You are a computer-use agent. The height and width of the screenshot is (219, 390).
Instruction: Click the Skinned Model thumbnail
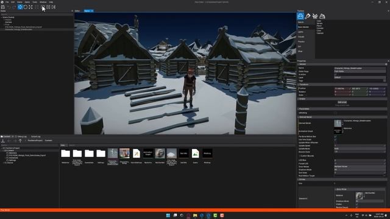coord(338,123)
